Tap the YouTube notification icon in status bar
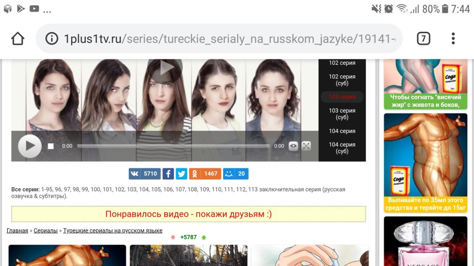This screenshot has height=266, width=474. [x=34, y=8]
